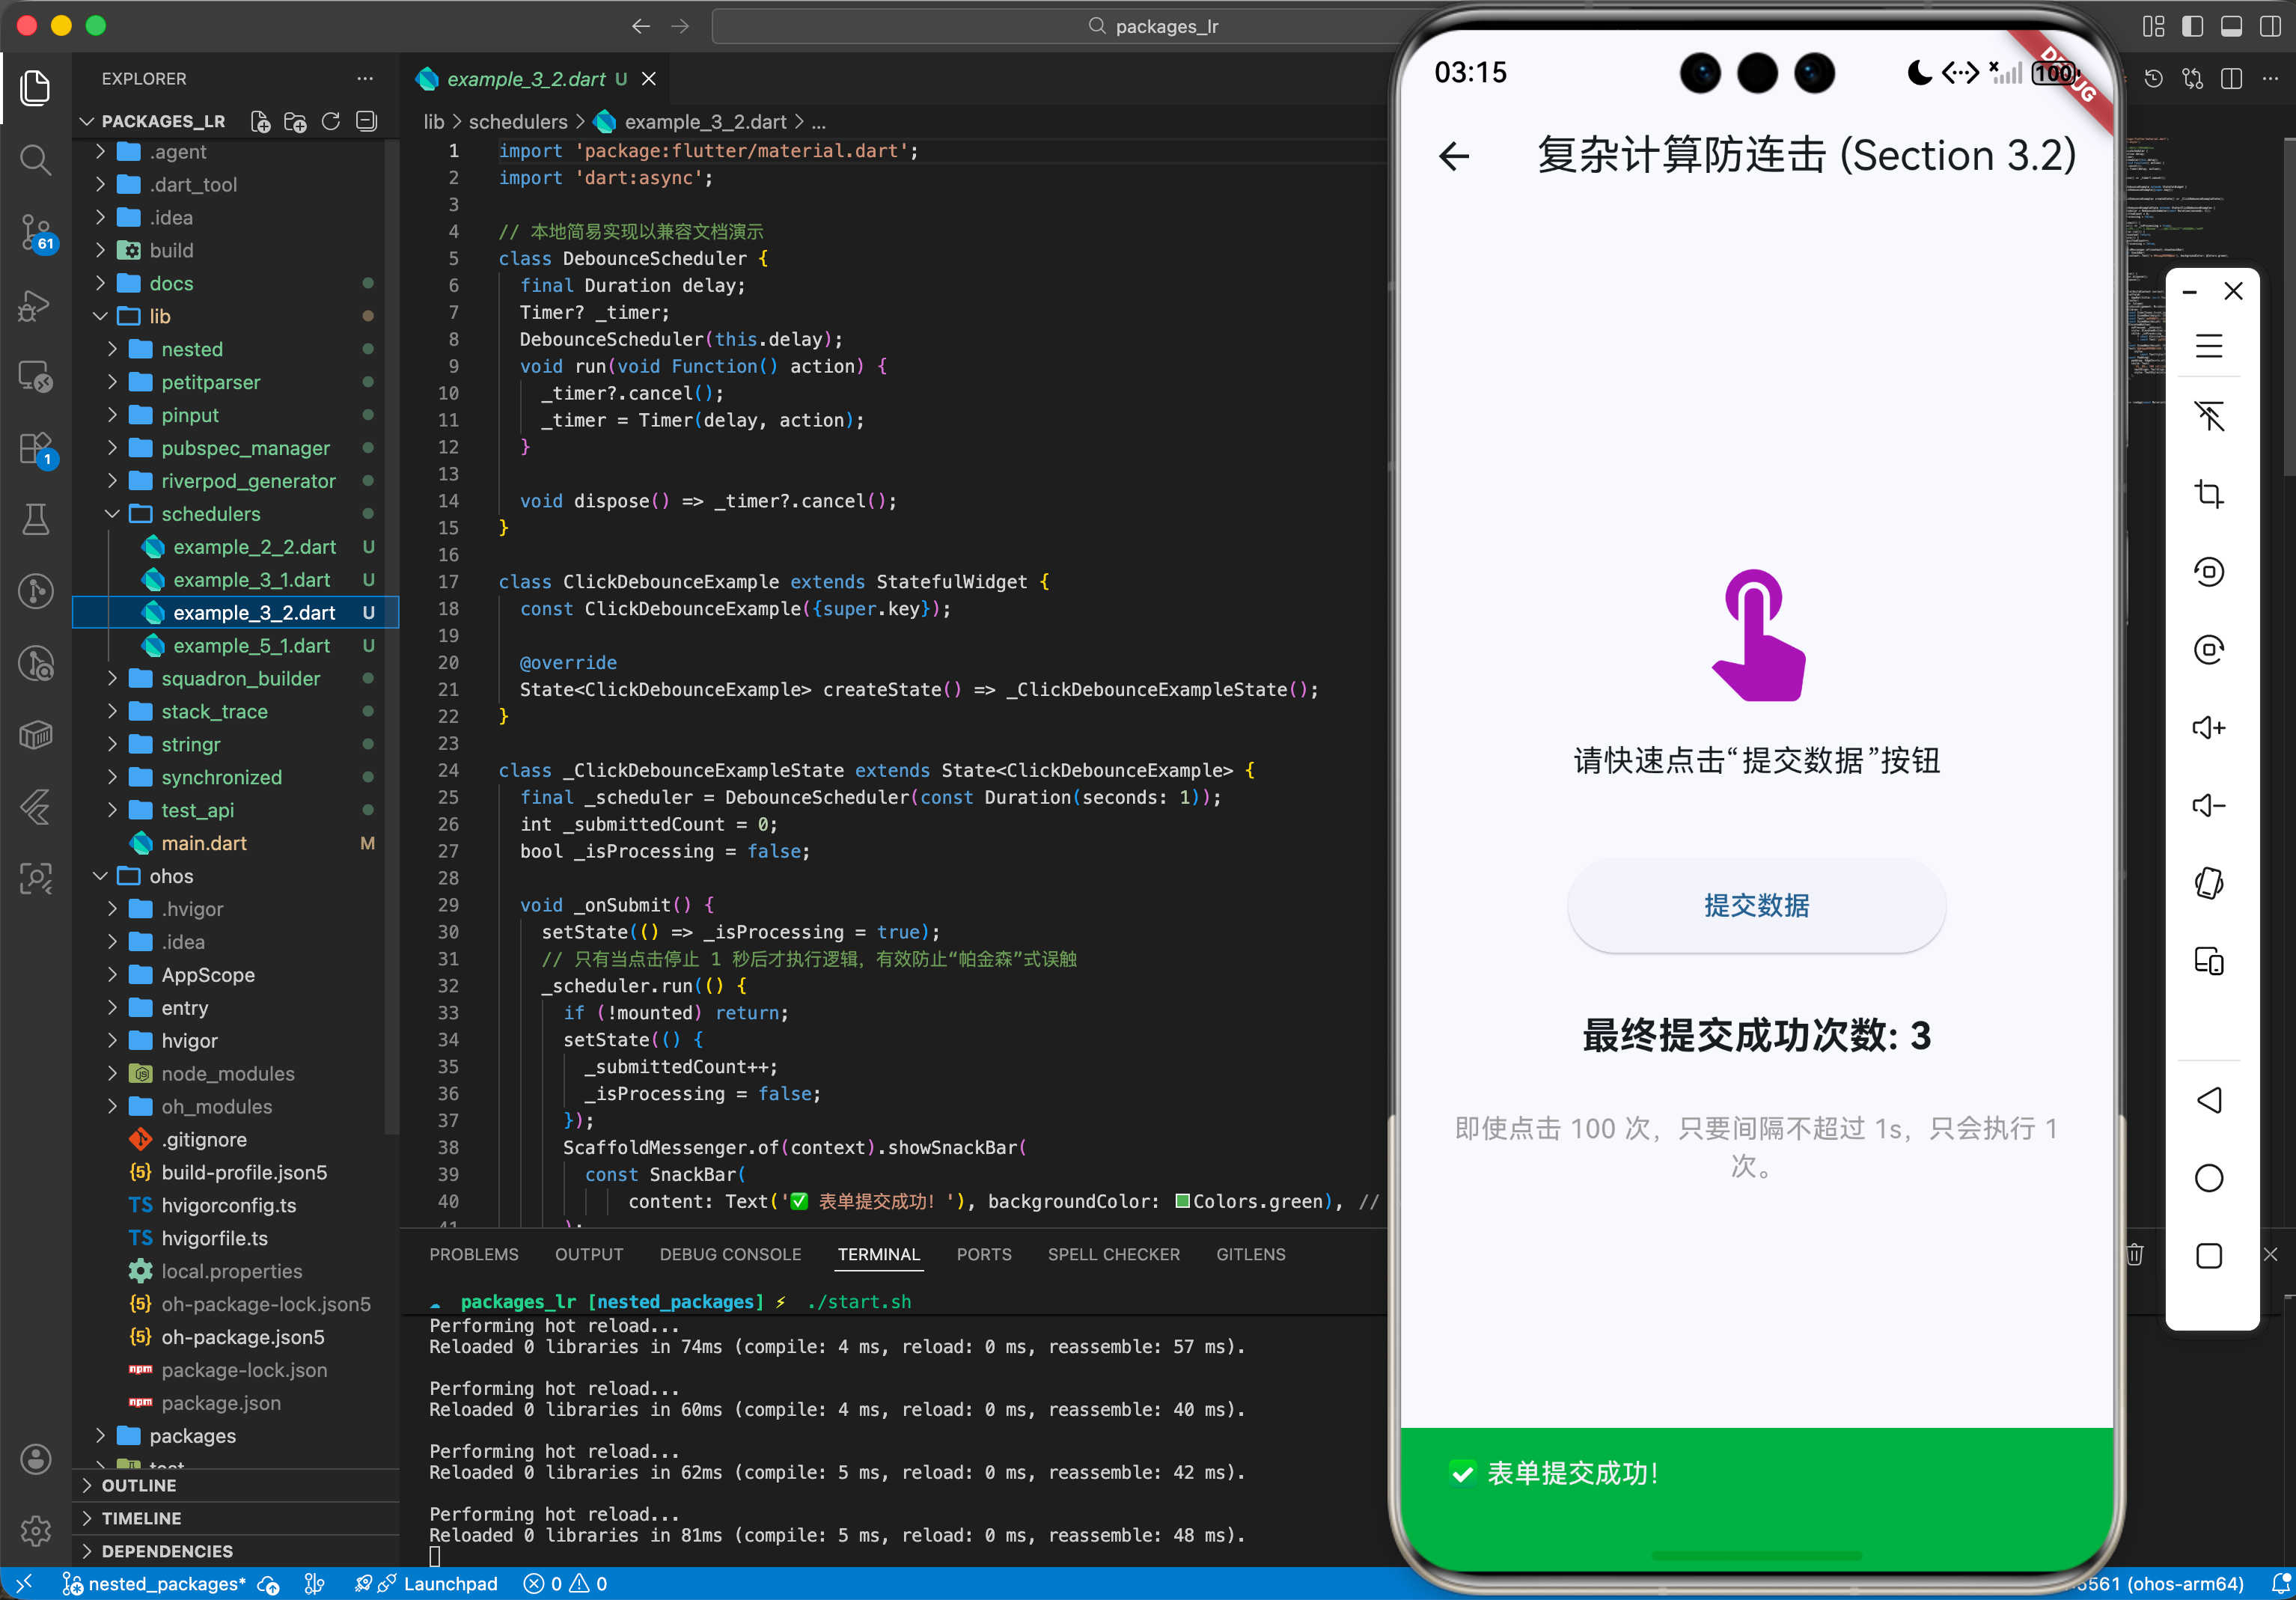
Task: Switch to the GITLENS panel tab
Action: coord(1250,1254)
